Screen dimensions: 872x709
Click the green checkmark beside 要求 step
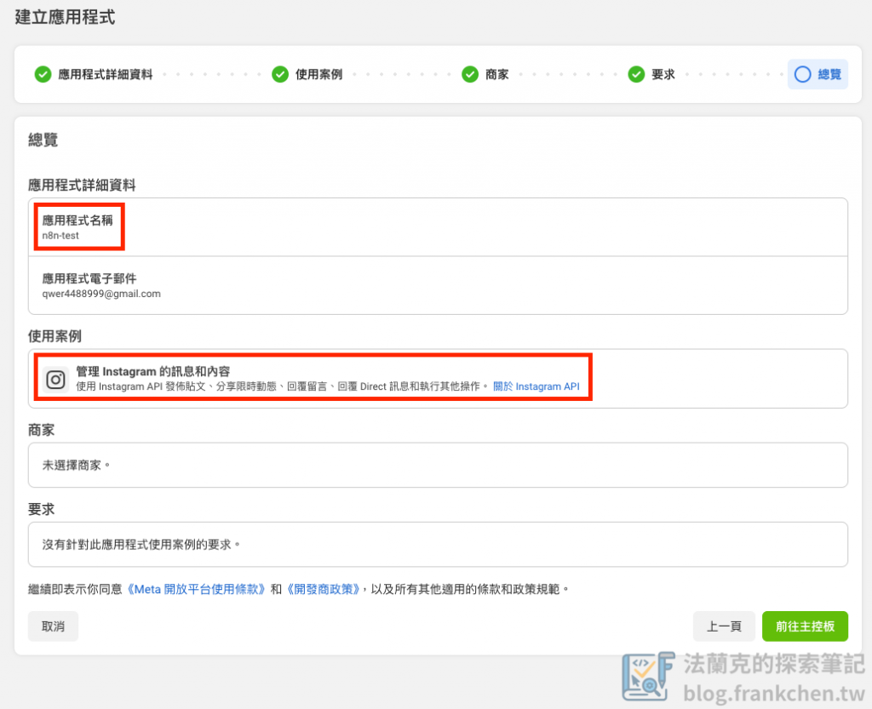coord(636,74)
